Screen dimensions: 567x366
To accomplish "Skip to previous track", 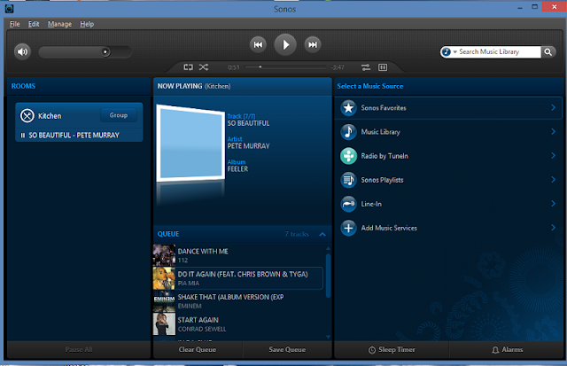I will click(x=258, y=44).
